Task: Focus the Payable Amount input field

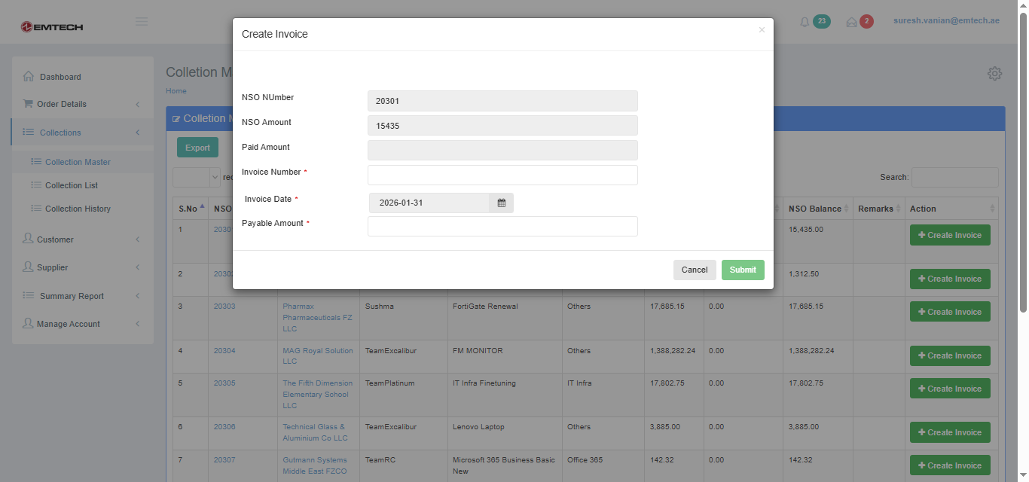Action: click(502, 226)
